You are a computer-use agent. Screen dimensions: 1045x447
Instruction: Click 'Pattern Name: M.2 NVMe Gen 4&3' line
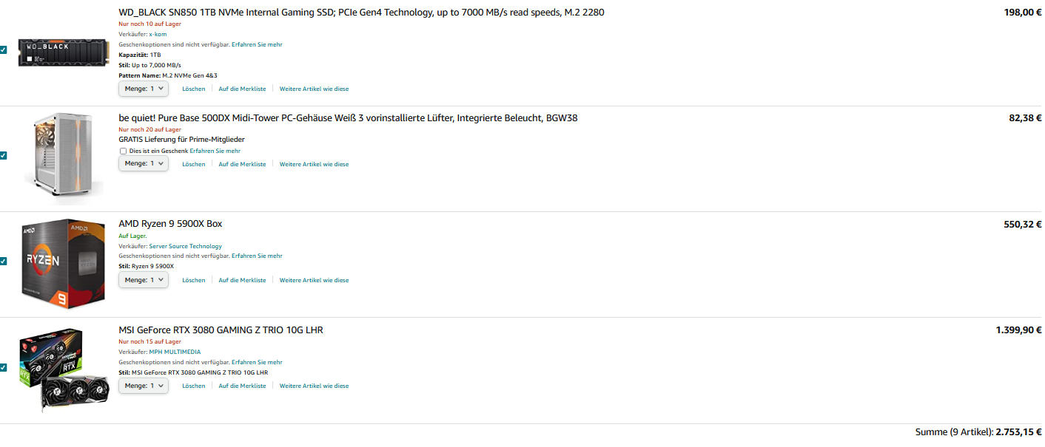[168, 75]
